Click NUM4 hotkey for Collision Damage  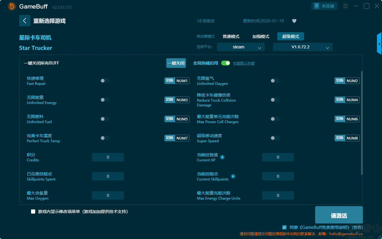pos(352,100)
